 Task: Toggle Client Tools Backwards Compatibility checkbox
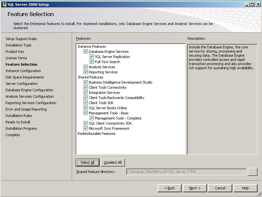coord(86,98)
